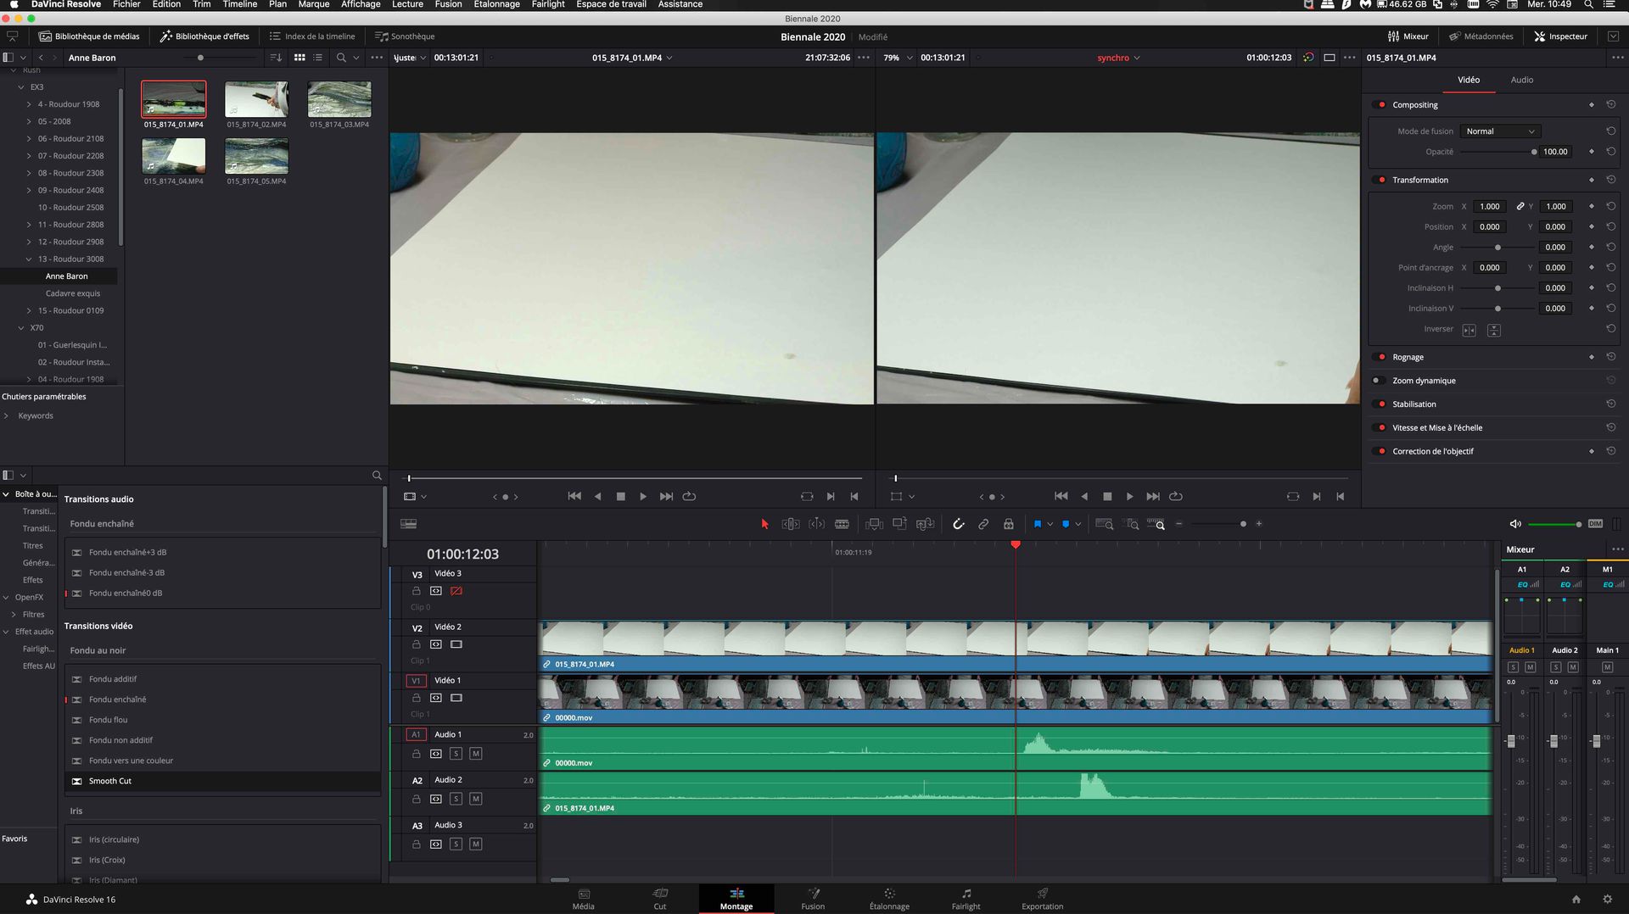
Task: Play the source viewer clip
Action: pos(643,496)
